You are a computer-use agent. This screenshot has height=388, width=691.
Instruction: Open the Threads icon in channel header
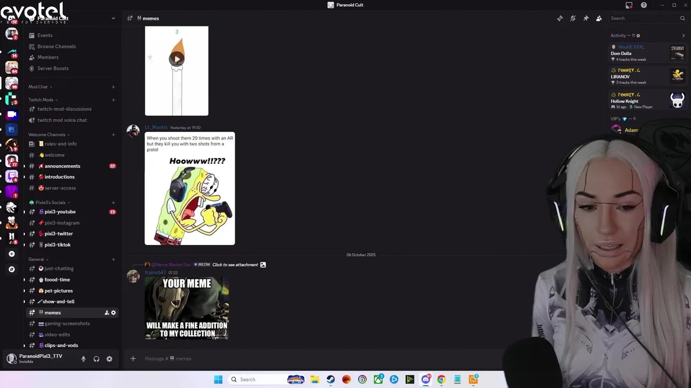click(560, 18)
